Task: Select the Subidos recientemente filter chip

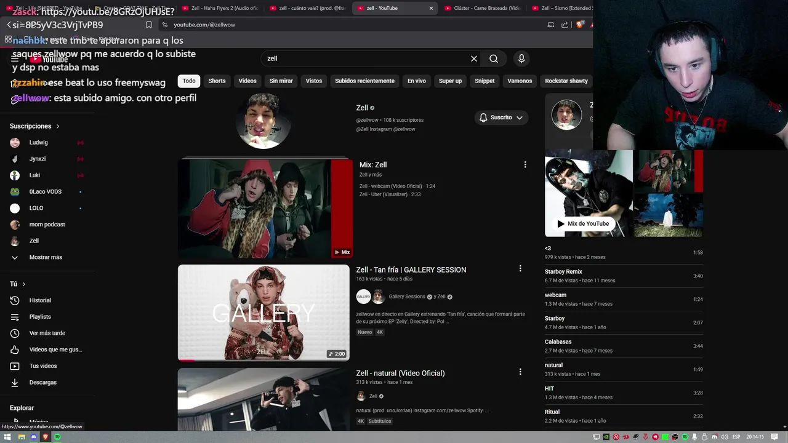Action: pos(364,81)
